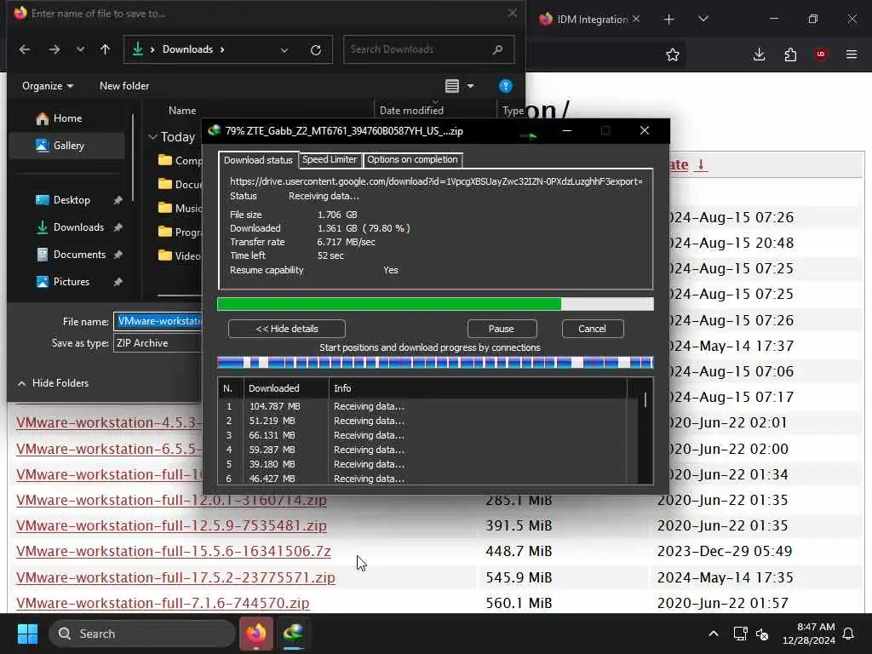Open Save dialog help icon

[x=506, y=86]
